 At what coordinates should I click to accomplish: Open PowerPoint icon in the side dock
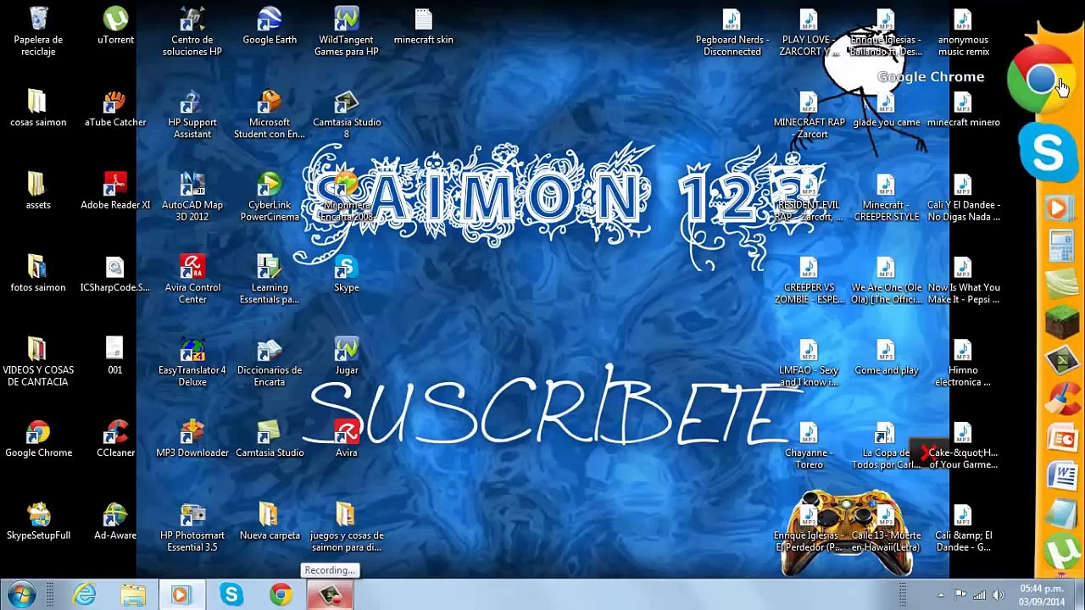1061,437
